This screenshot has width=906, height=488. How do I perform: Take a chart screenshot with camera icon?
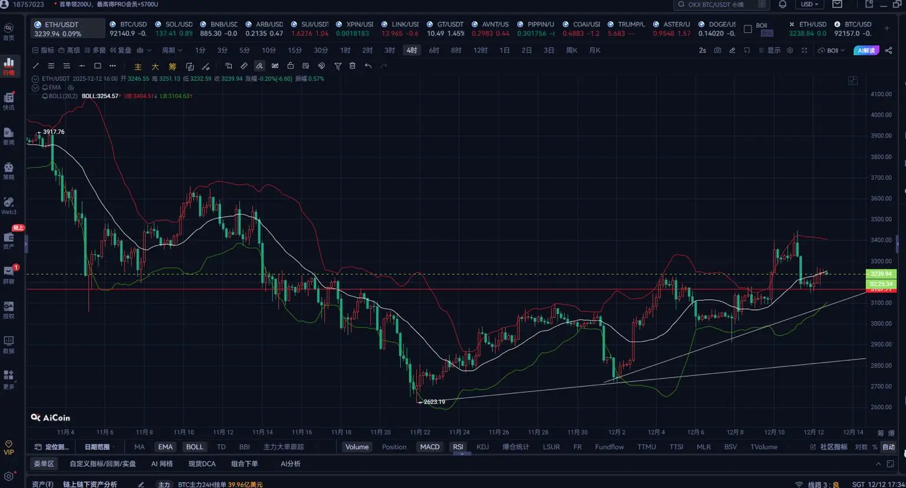pos(717,51)
